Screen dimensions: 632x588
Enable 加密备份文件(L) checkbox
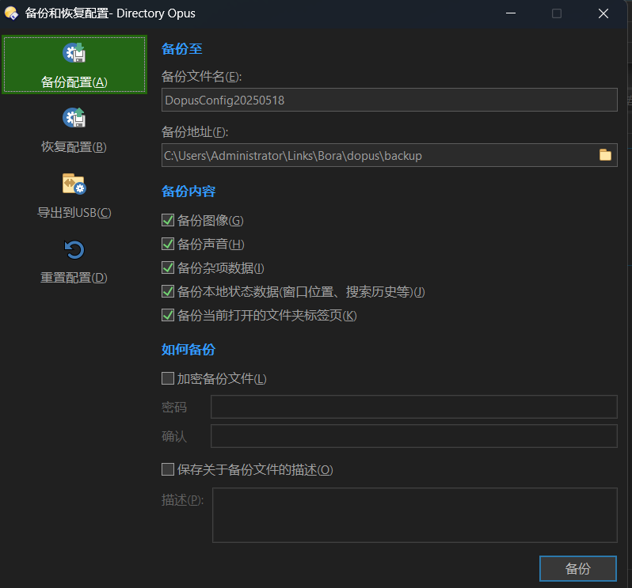pyautogui.click(x=168, y=378)
